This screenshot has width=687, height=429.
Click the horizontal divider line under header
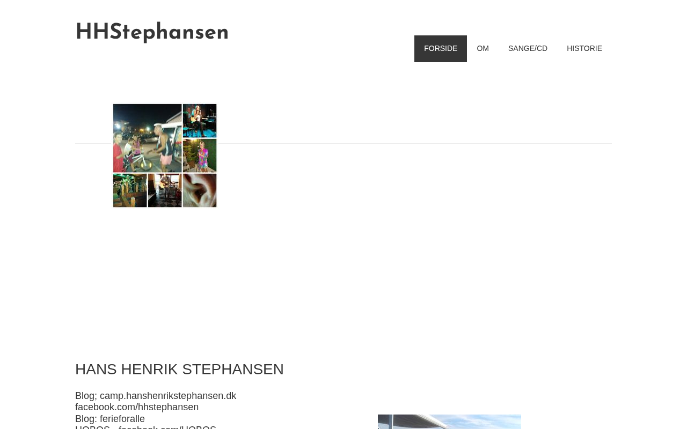click(343, 143)
